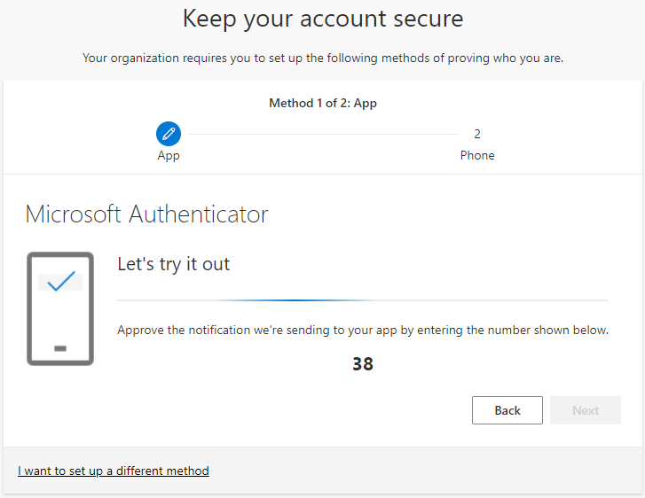Image resolution: width=645 pixels, height=498 pixels.
Task: Click the verification number 38
Action: (x=362, y=363)
